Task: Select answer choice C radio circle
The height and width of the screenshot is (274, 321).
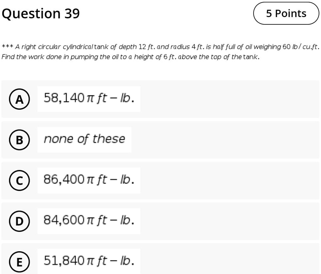Action: coord(19,180)
